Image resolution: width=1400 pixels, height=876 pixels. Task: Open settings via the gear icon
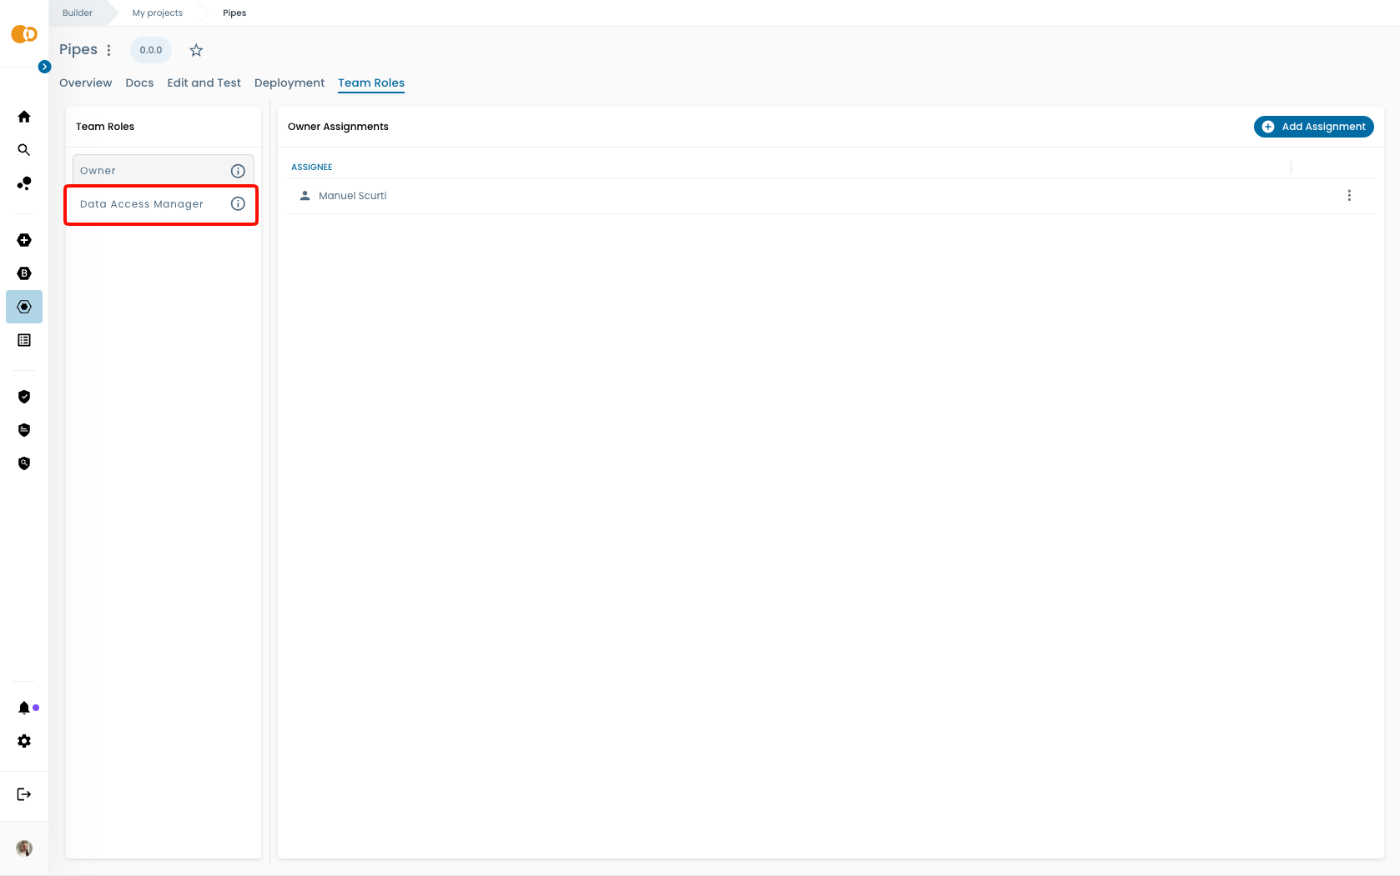coord(24,741)
